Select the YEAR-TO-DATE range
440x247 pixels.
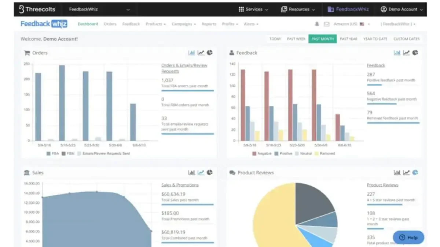[375, 39]
